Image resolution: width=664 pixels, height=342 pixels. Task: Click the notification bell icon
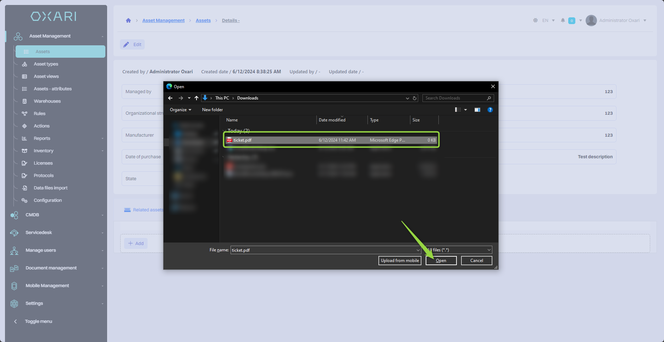563,21
